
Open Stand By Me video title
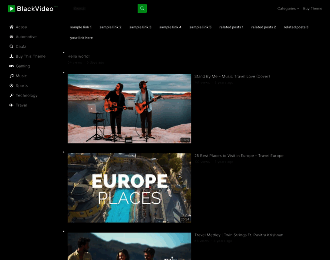[232, 76]
